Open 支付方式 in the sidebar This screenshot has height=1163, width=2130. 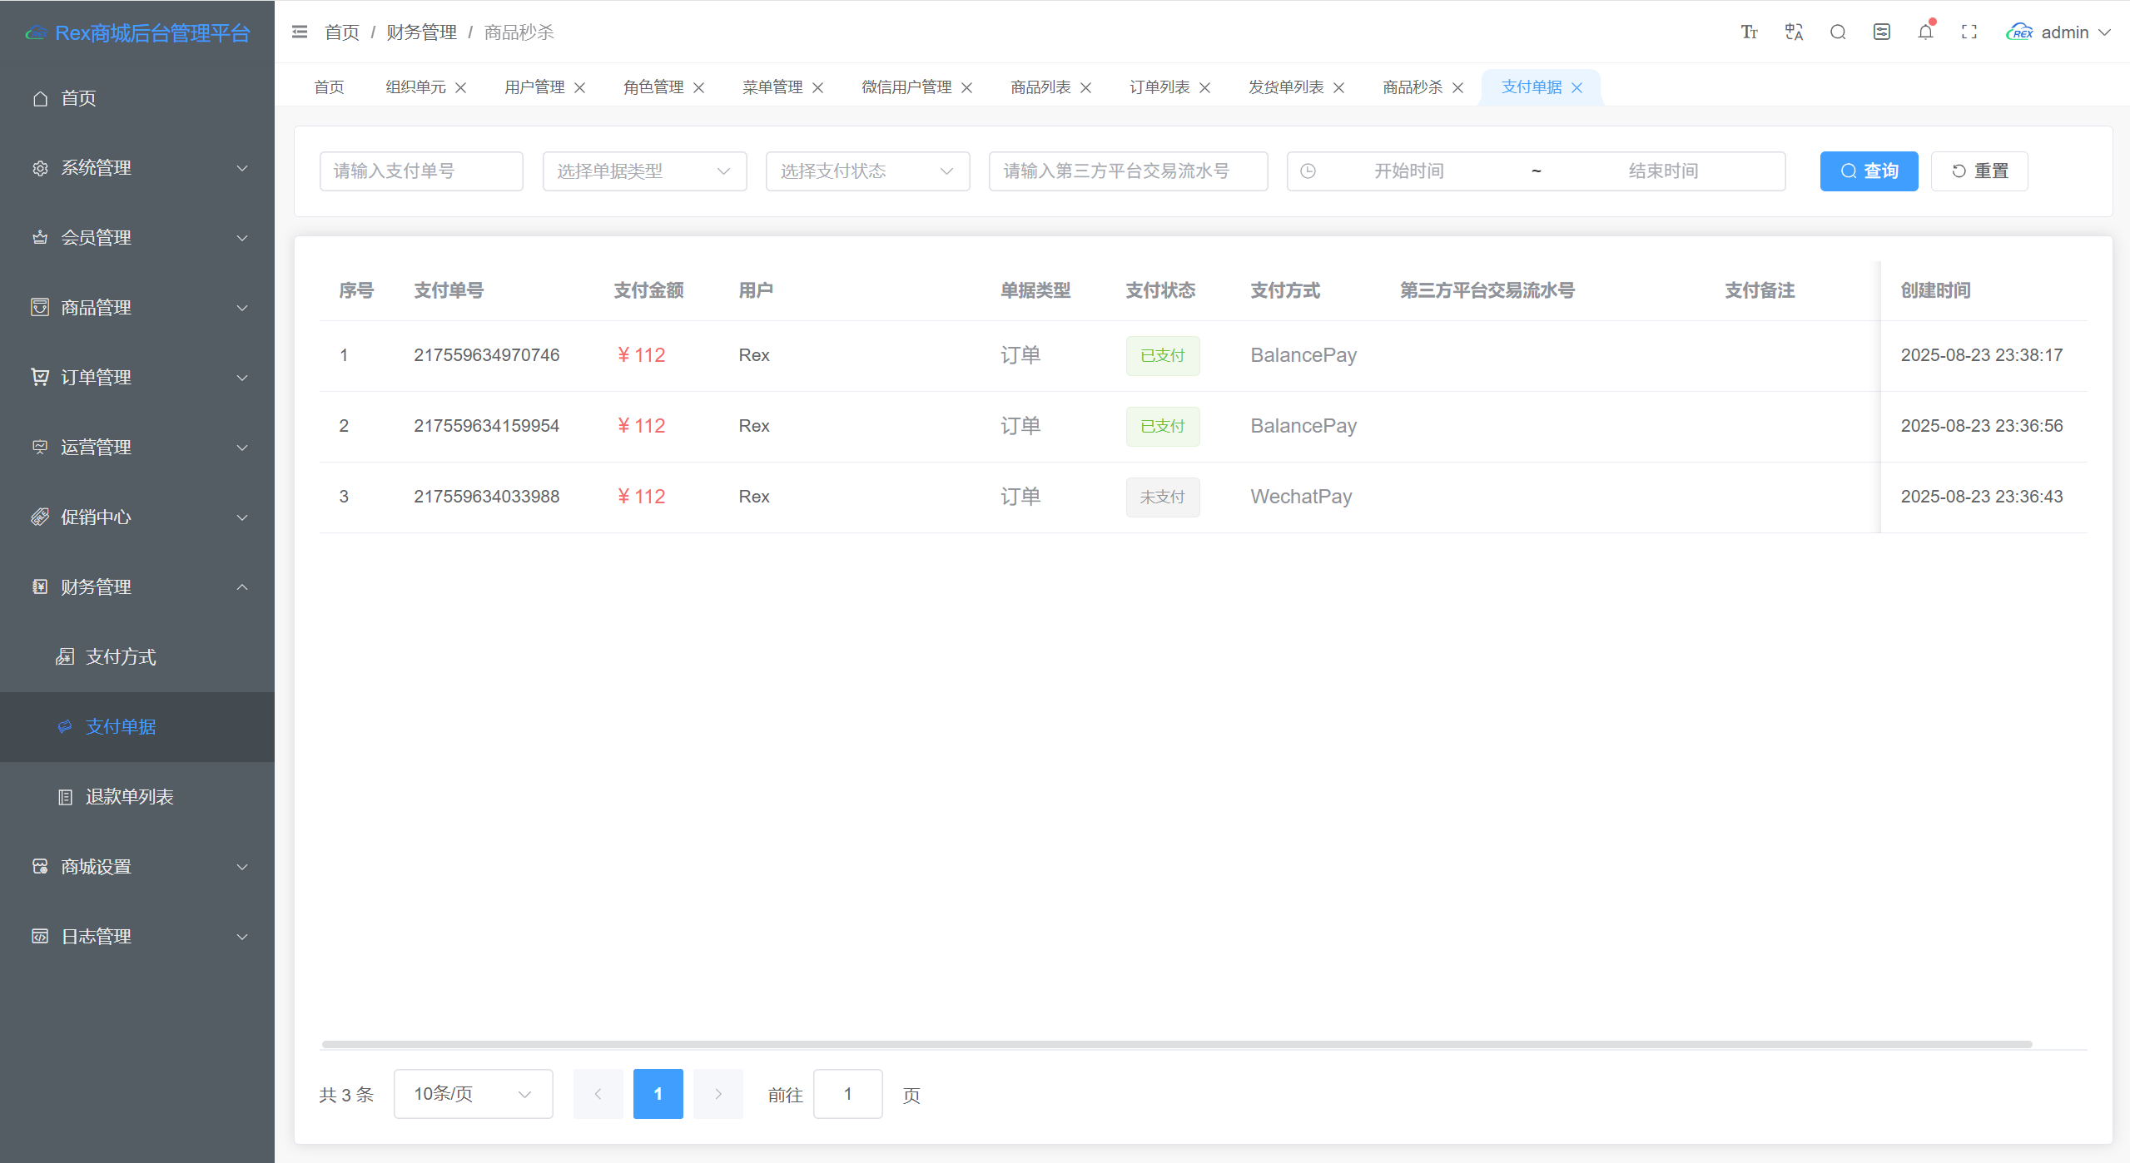(x=137, y=657)
